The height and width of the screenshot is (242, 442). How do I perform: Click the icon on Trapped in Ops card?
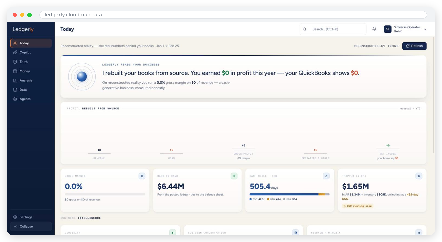pos(419,176)
